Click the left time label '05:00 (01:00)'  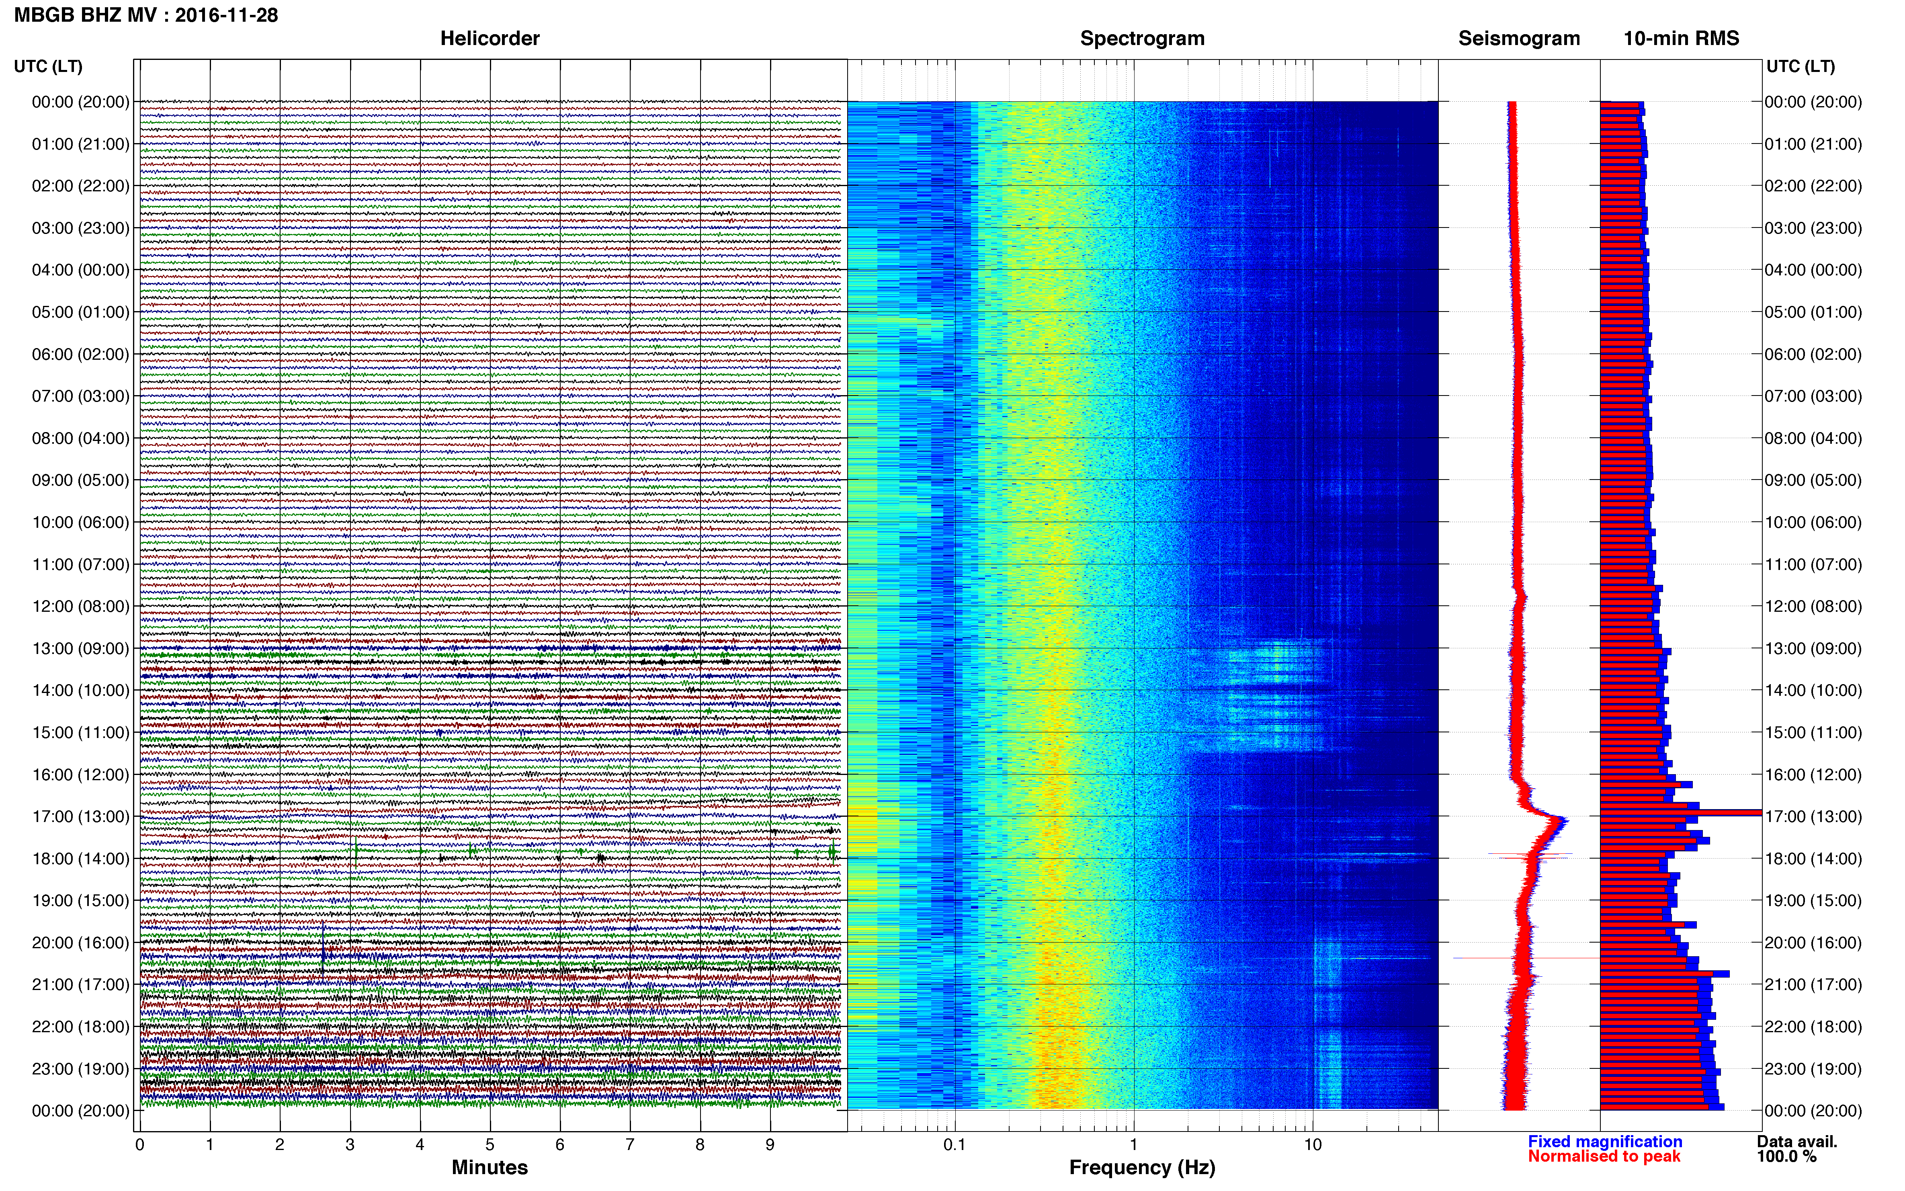pos(80,312)
